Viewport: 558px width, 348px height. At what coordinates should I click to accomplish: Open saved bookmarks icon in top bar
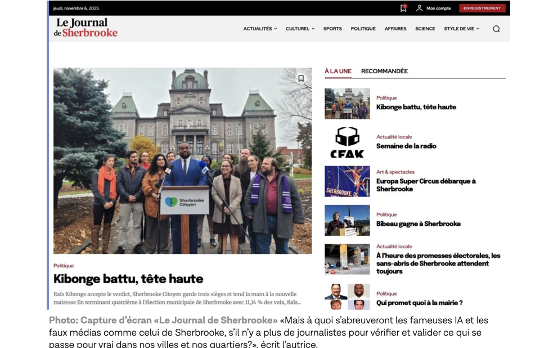403,8
